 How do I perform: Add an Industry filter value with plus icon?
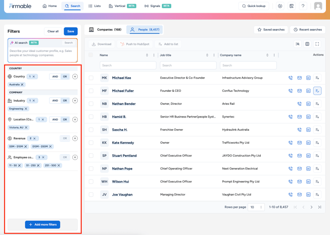tap(75, 100)
